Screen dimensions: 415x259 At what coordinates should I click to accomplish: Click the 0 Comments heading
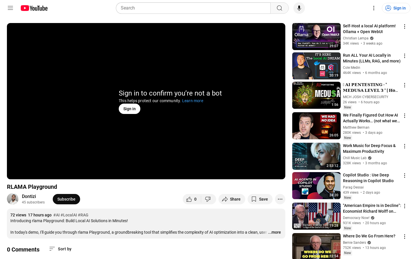pos(23,250)
